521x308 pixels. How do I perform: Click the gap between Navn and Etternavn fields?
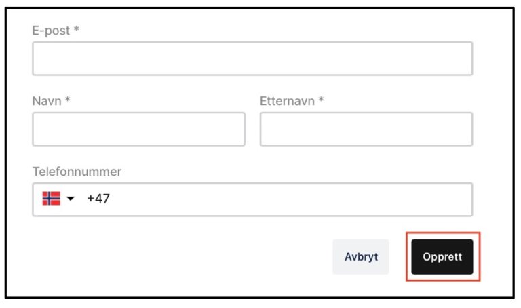(252, 129)
